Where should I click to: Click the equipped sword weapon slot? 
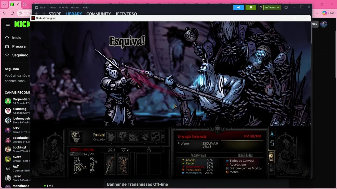tap(110, 164)
